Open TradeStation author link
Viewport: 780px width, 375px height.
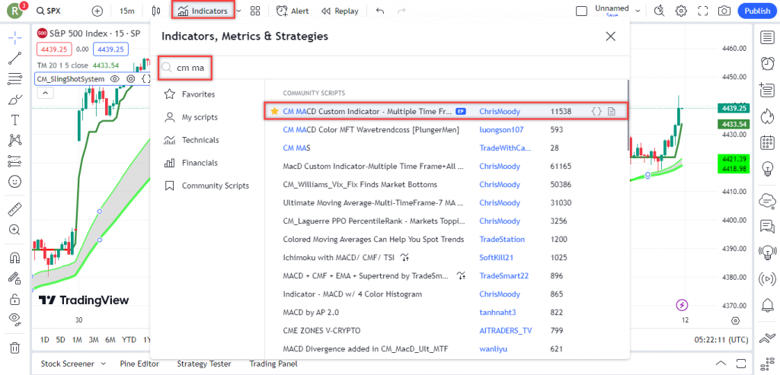coord(502,240)
